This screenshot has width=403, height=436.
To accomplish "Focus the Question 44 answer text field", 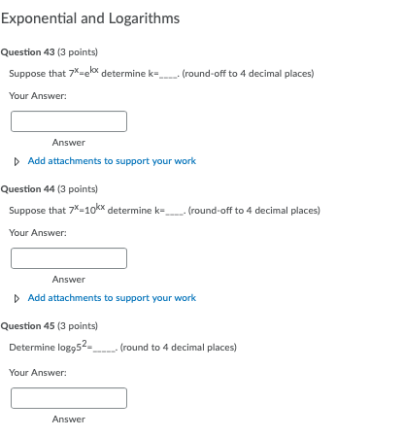I will pyautogui.click(x=69, y=258).
